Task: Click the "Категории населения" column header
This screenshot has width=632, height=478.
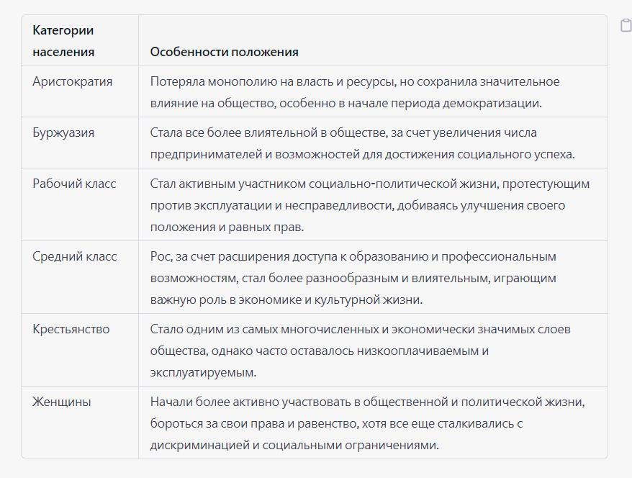Action: point(63,41)
